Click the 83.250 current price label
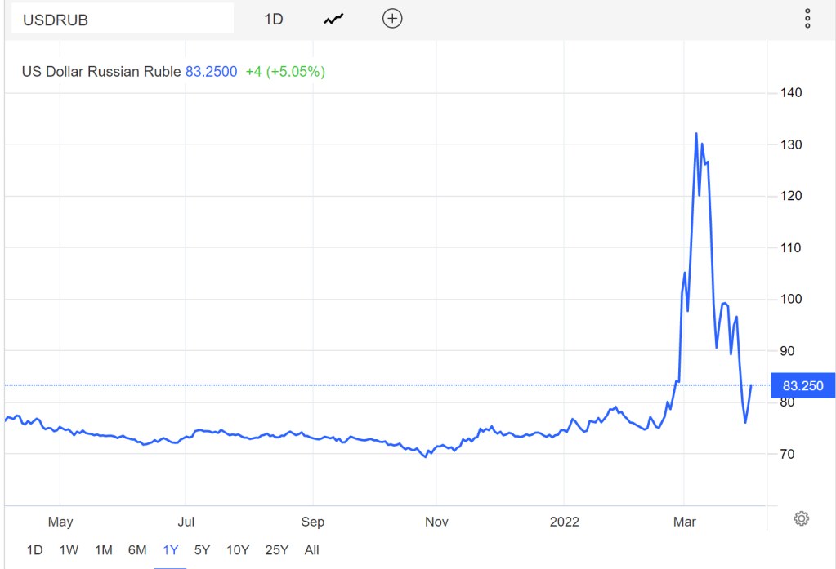 tap(802, 386)
